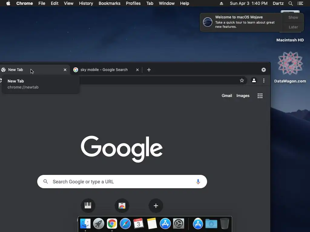Open the Bookmarks menu
Screen dimensions: 310x232
click(x=109, y=3)
